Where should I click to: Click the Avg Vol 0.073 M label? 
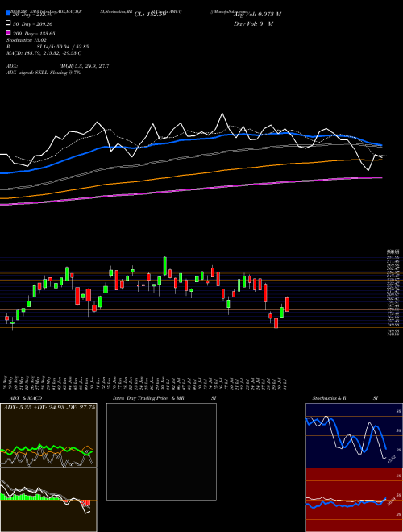click(258, 15)
